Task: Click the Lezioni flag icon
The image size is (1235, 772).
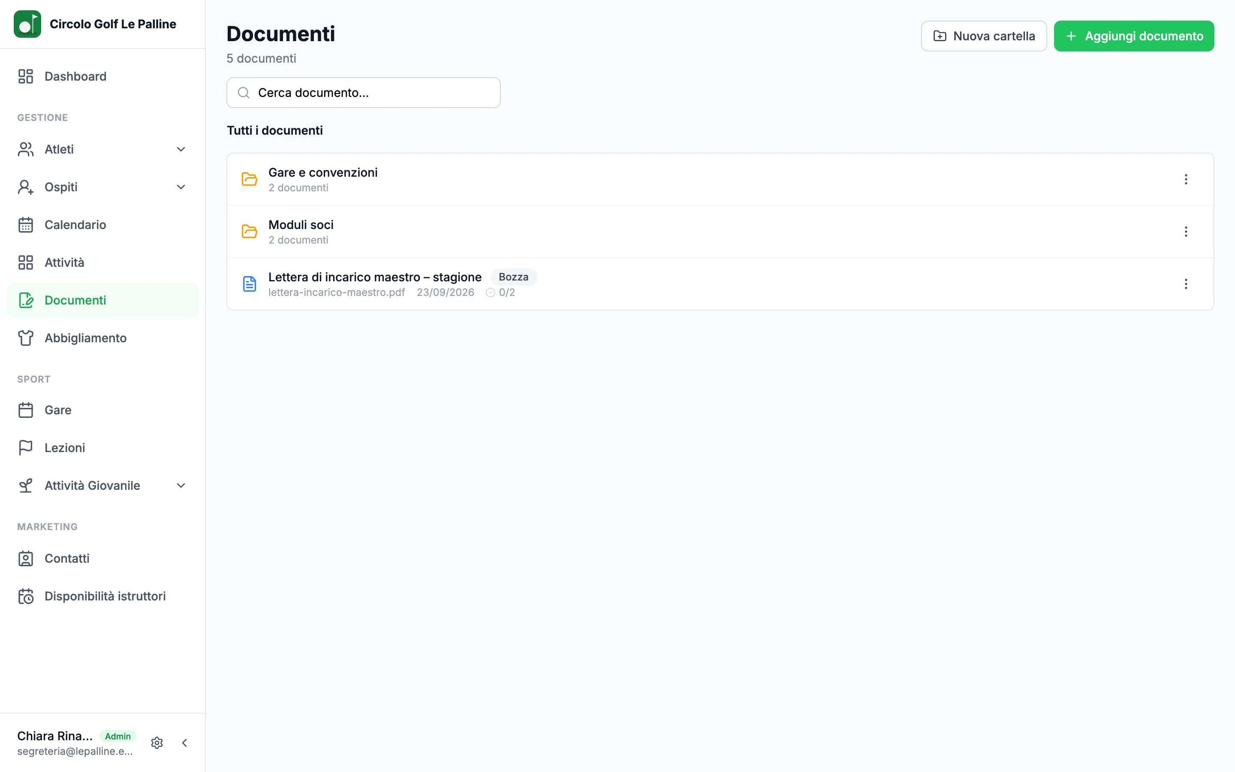Action: pos(26,448)
